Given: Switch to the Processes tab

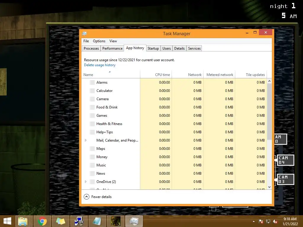Looking at the screenshot, I should 91,48.
